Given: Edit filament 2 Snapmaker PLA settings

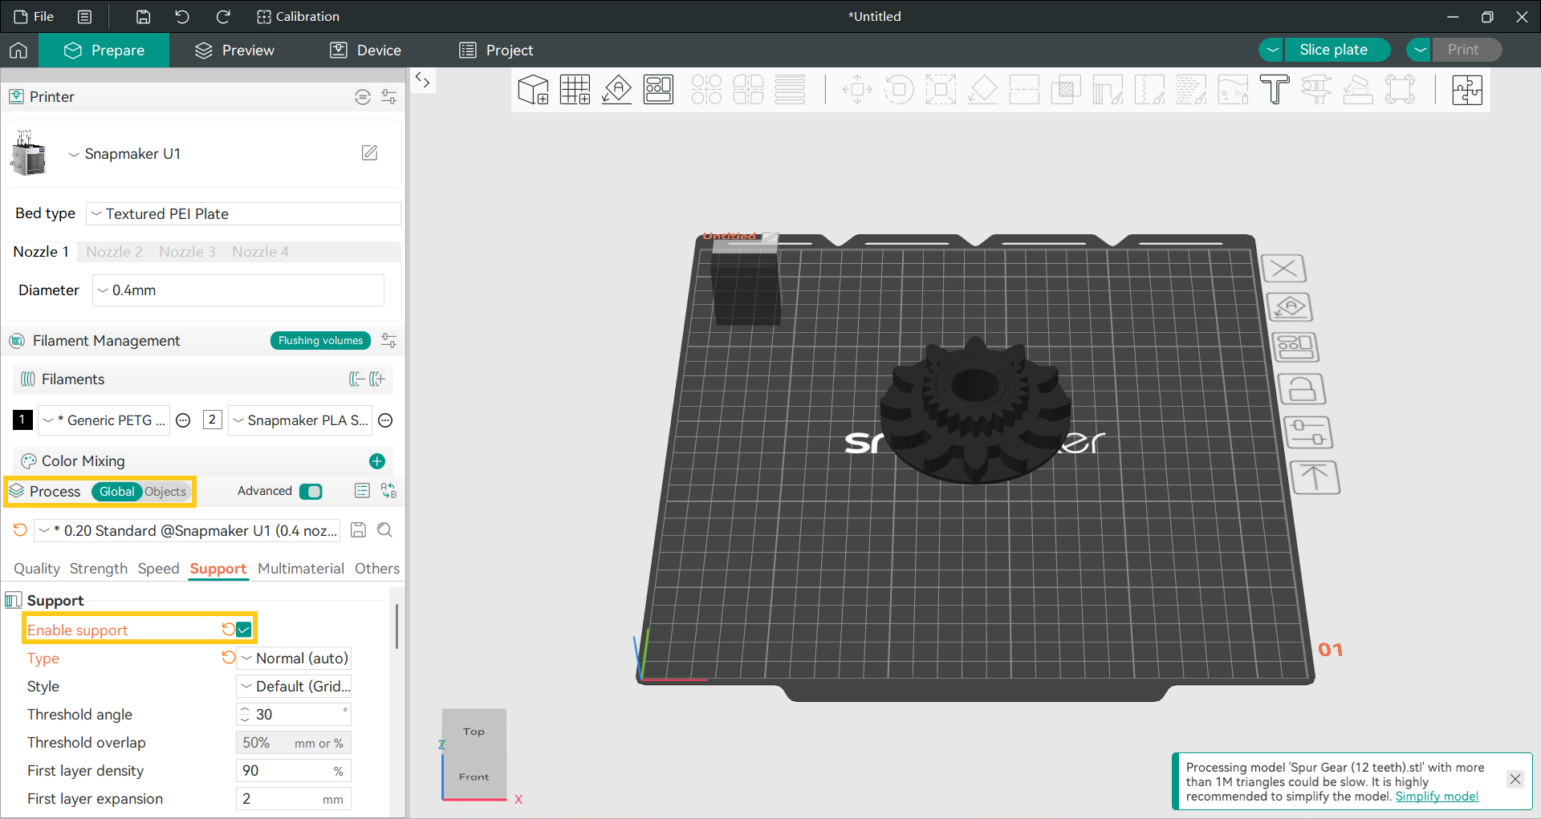Looking at the screenshot, I should coord(385,420).
